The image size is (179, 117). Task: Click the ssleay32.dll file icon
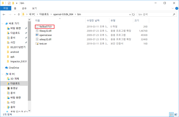37,39
